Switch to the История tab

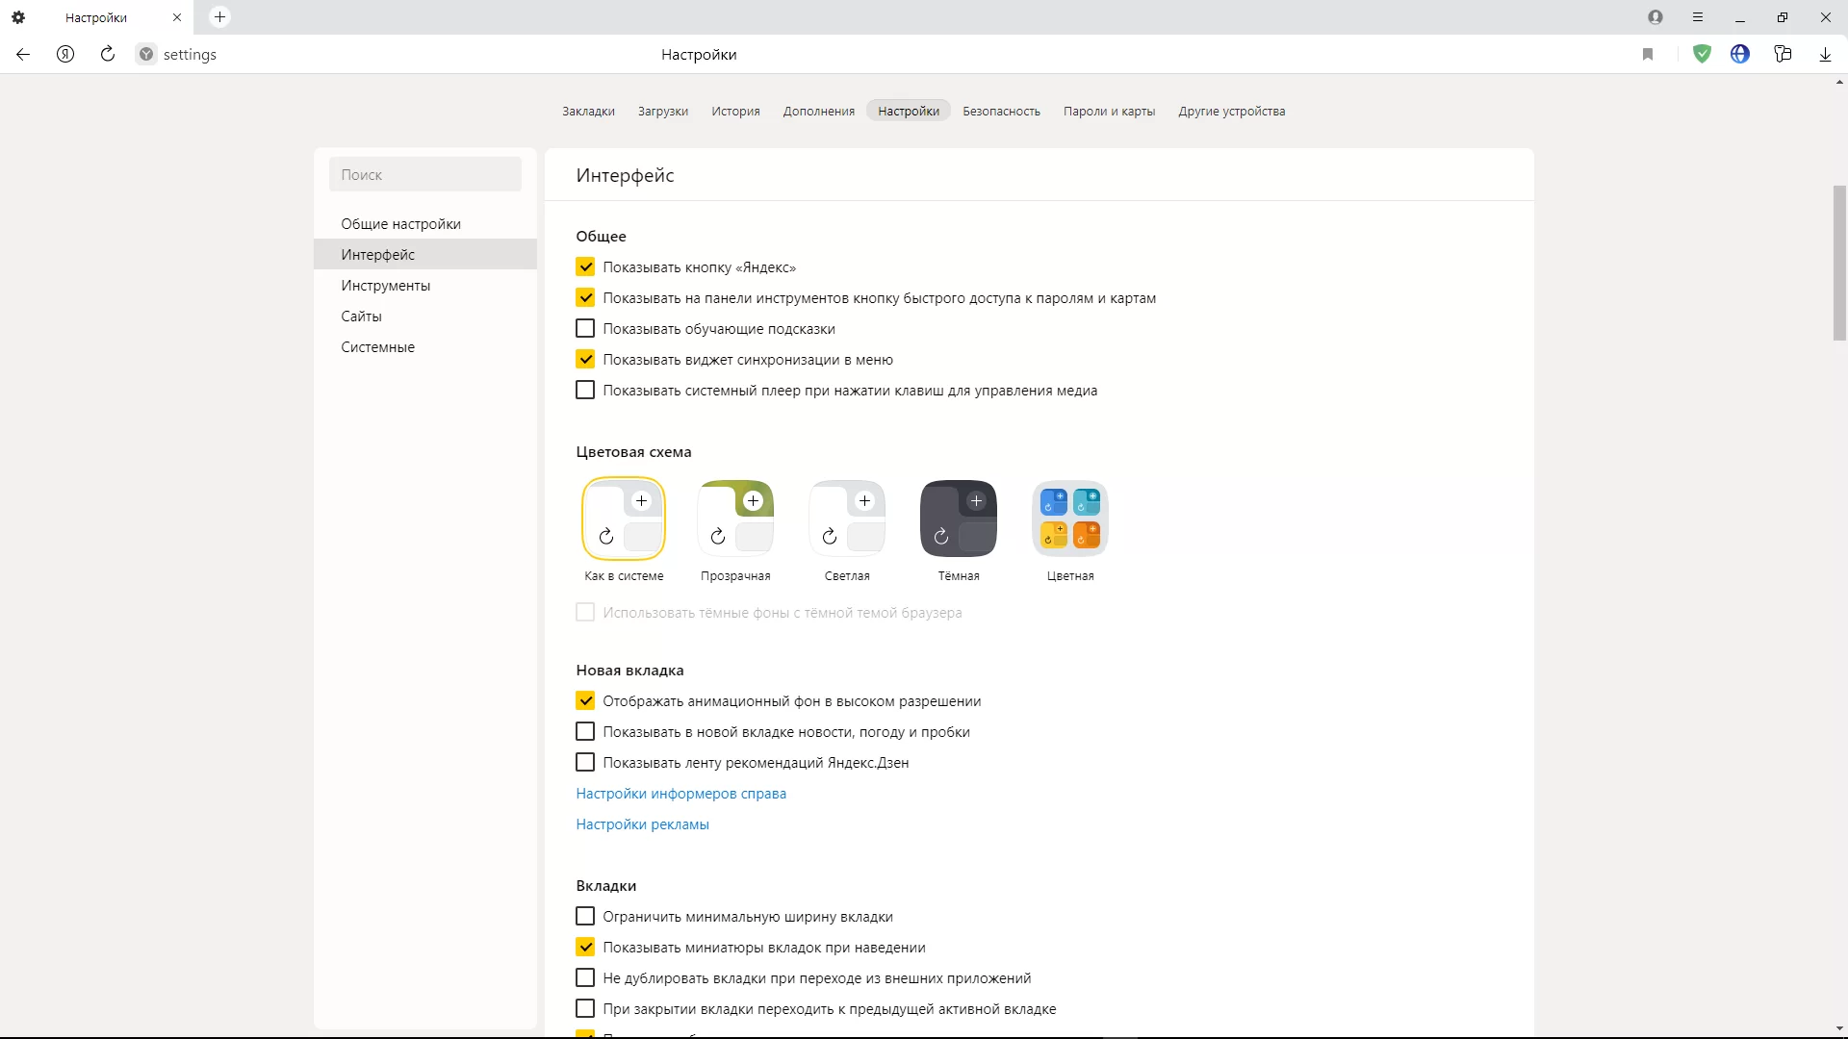pyautogui.click(x=735, y=111)
